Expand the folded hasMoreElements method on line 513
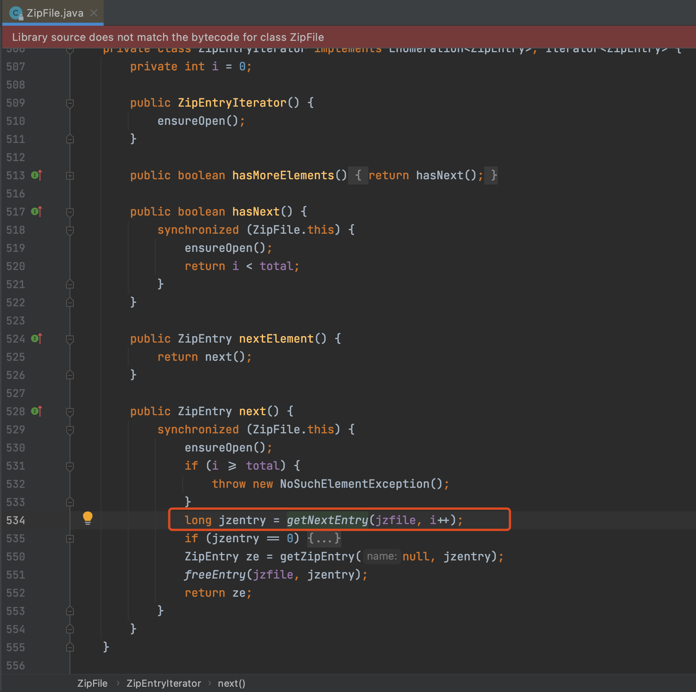Image resolution: width=696 pixels, height=692 pixels. (x=70, y=175)
